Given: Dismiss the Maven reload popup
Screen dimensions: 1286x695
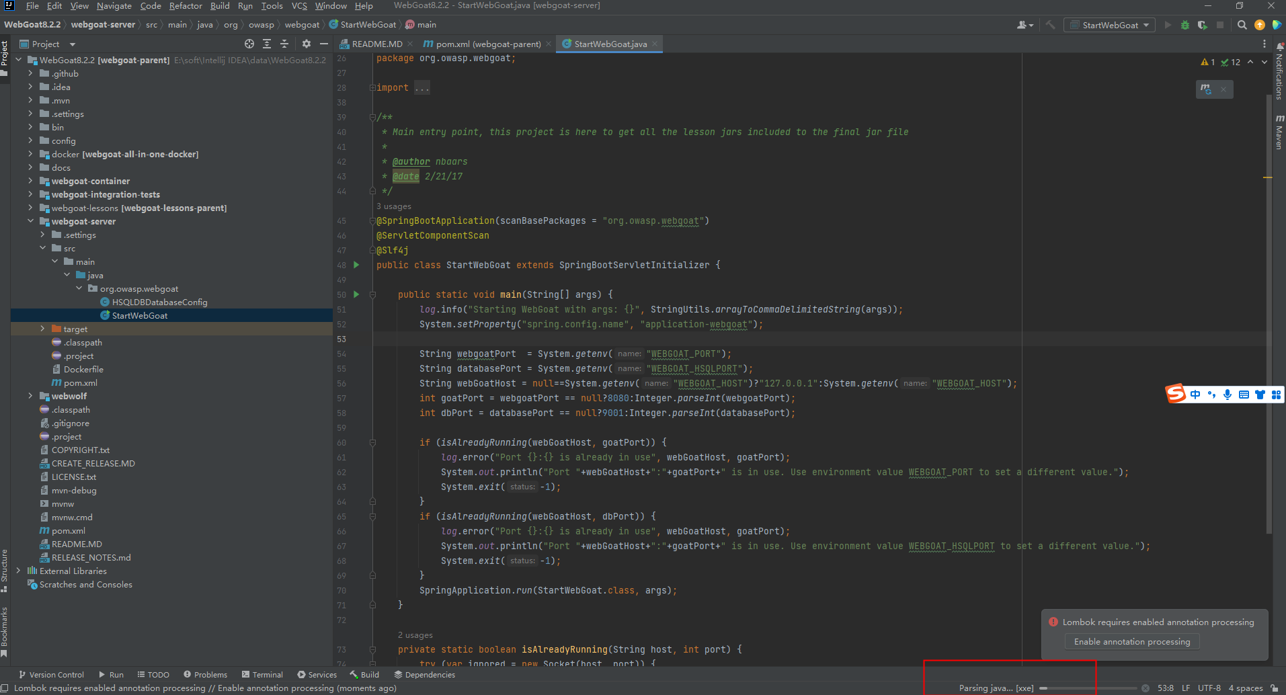Looking at the screenshot, I should [x=1223, y=89].
